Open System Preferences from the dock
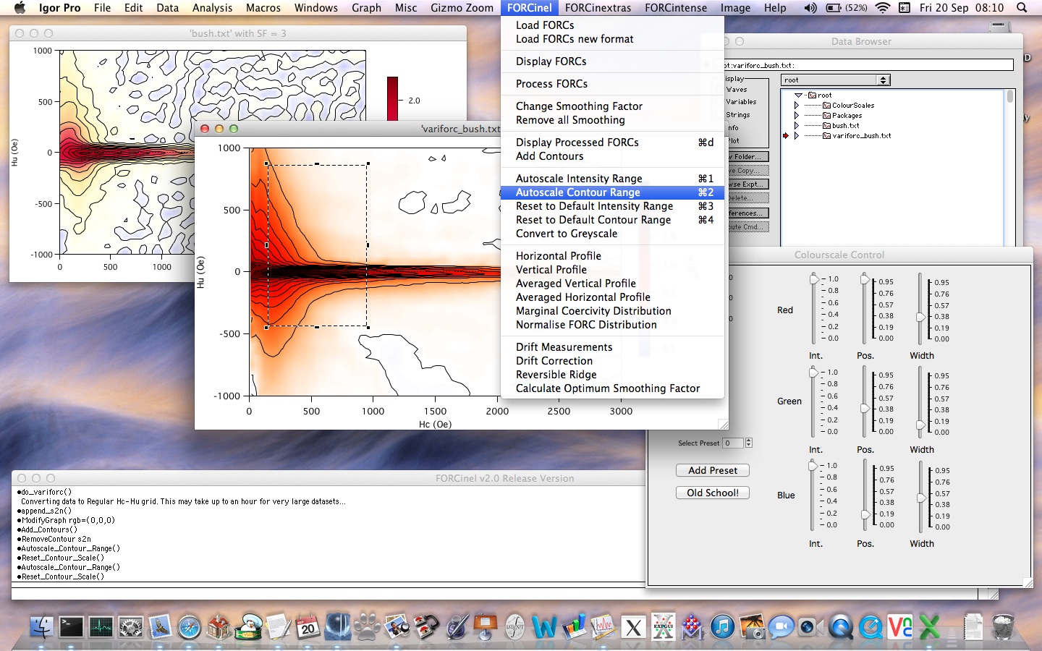 tap(130, 626)
